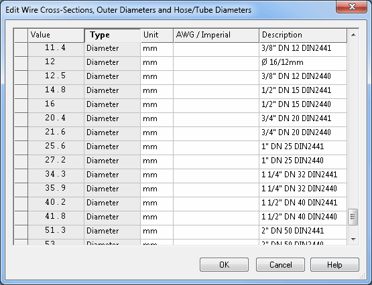
Task: Select the value 16 cell
Action: click(x=56, y=105)
